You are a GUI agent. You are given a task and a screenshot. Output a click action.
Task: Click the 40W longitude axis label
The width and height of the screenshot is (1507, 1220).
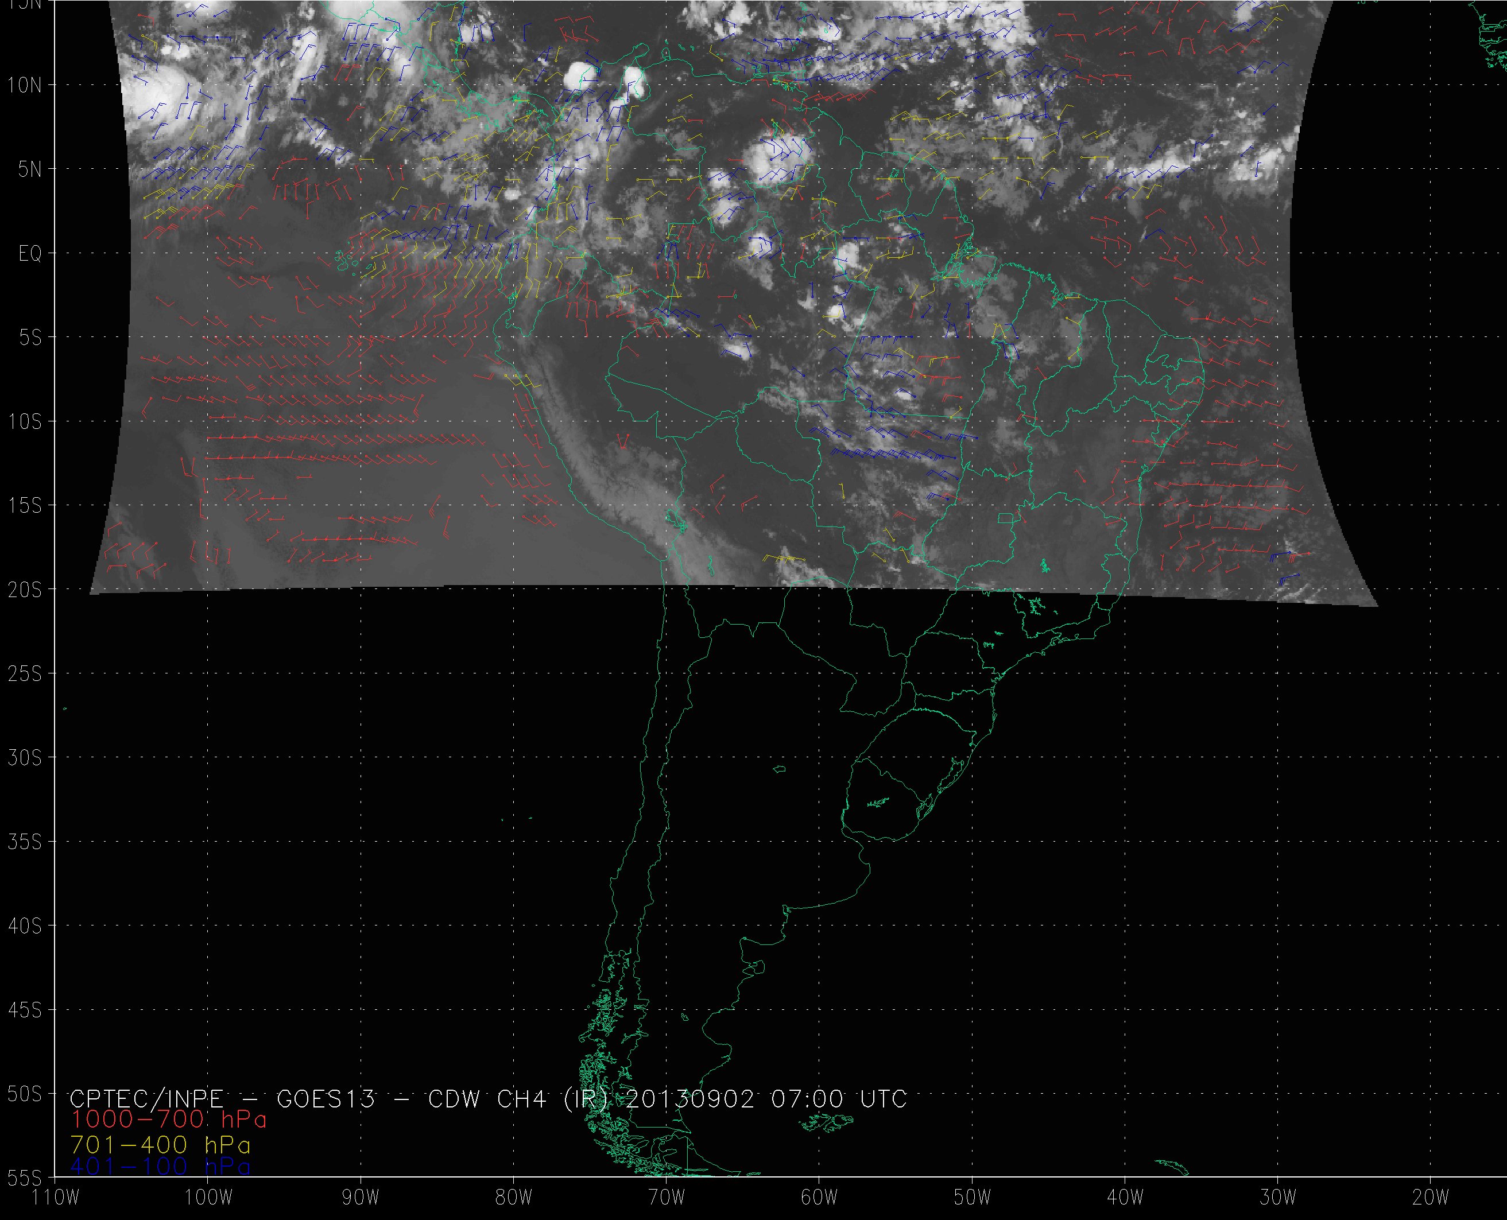pos(1125,1198)
